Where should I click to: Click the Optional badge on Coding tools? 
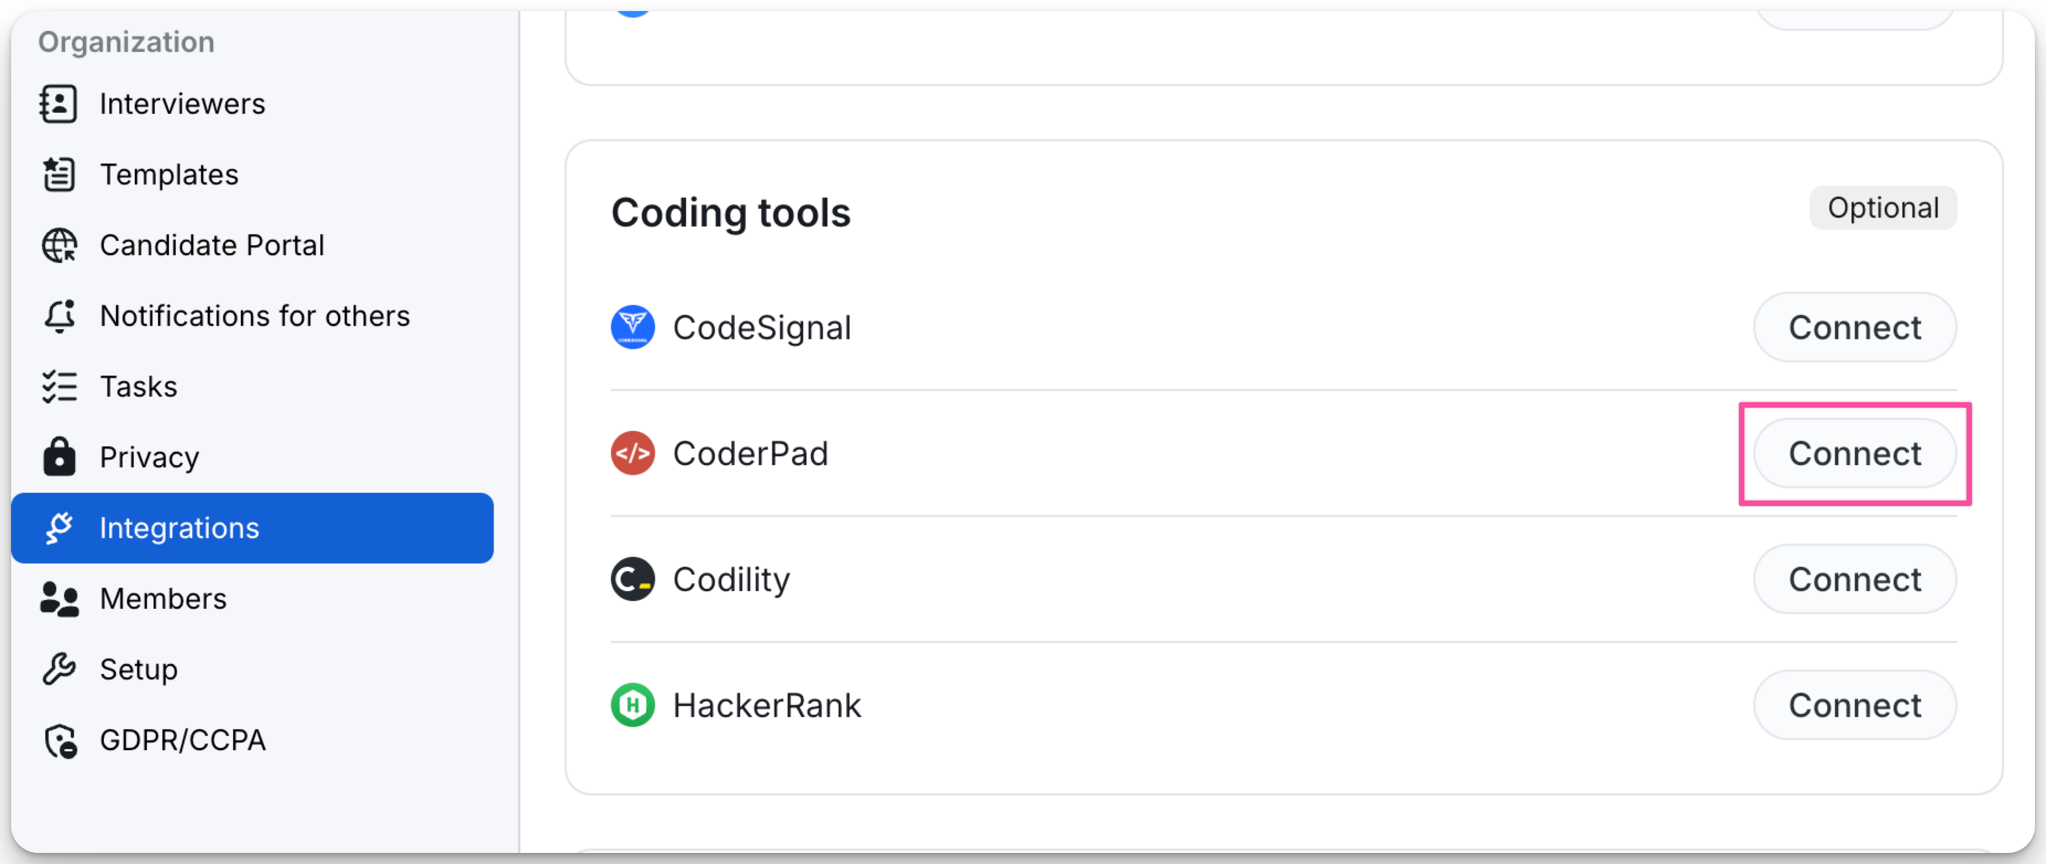pos(1882,208)
